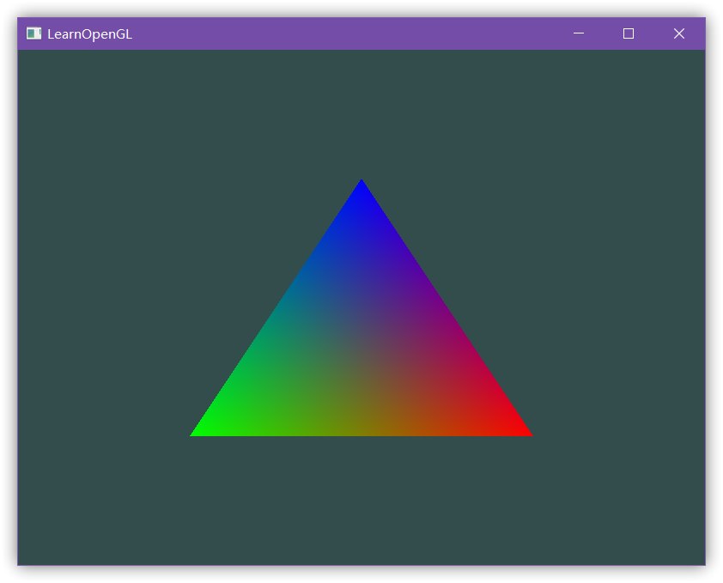The width and height of the screenshot is (723, 583).
Task: Click the bottom-left corner of the render canvas
Action: 21,562
